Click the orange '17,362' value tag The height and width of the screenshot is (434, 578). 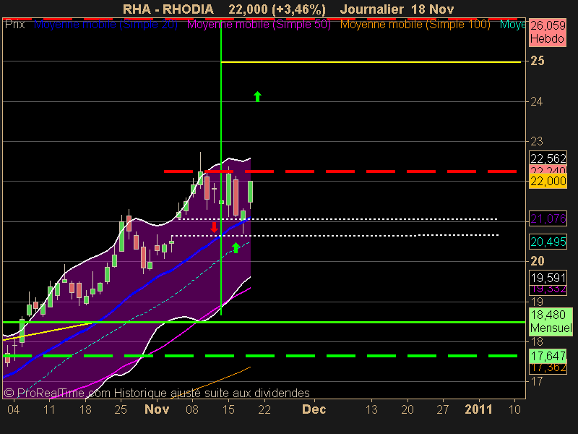point(548,368)
